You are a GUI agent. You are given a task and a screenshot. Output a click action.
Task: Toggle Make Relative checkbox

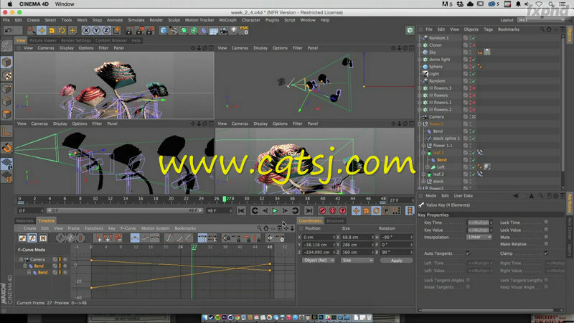546,244
